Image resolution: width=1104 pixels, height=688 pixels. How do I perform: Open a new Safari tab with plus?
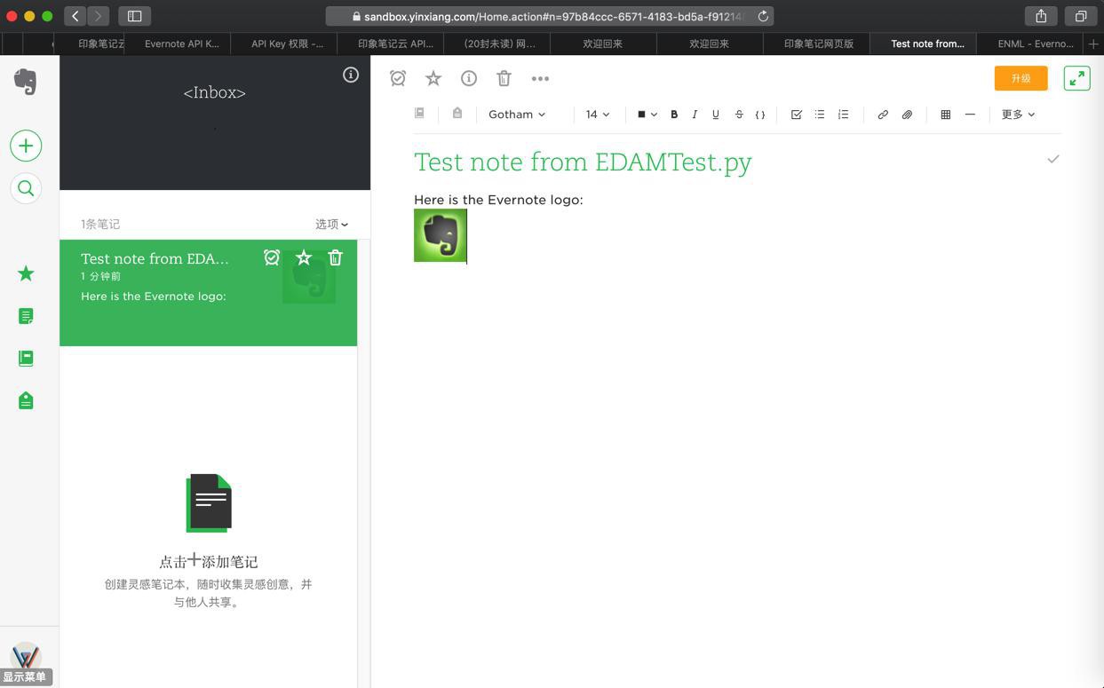[1093, 43]
